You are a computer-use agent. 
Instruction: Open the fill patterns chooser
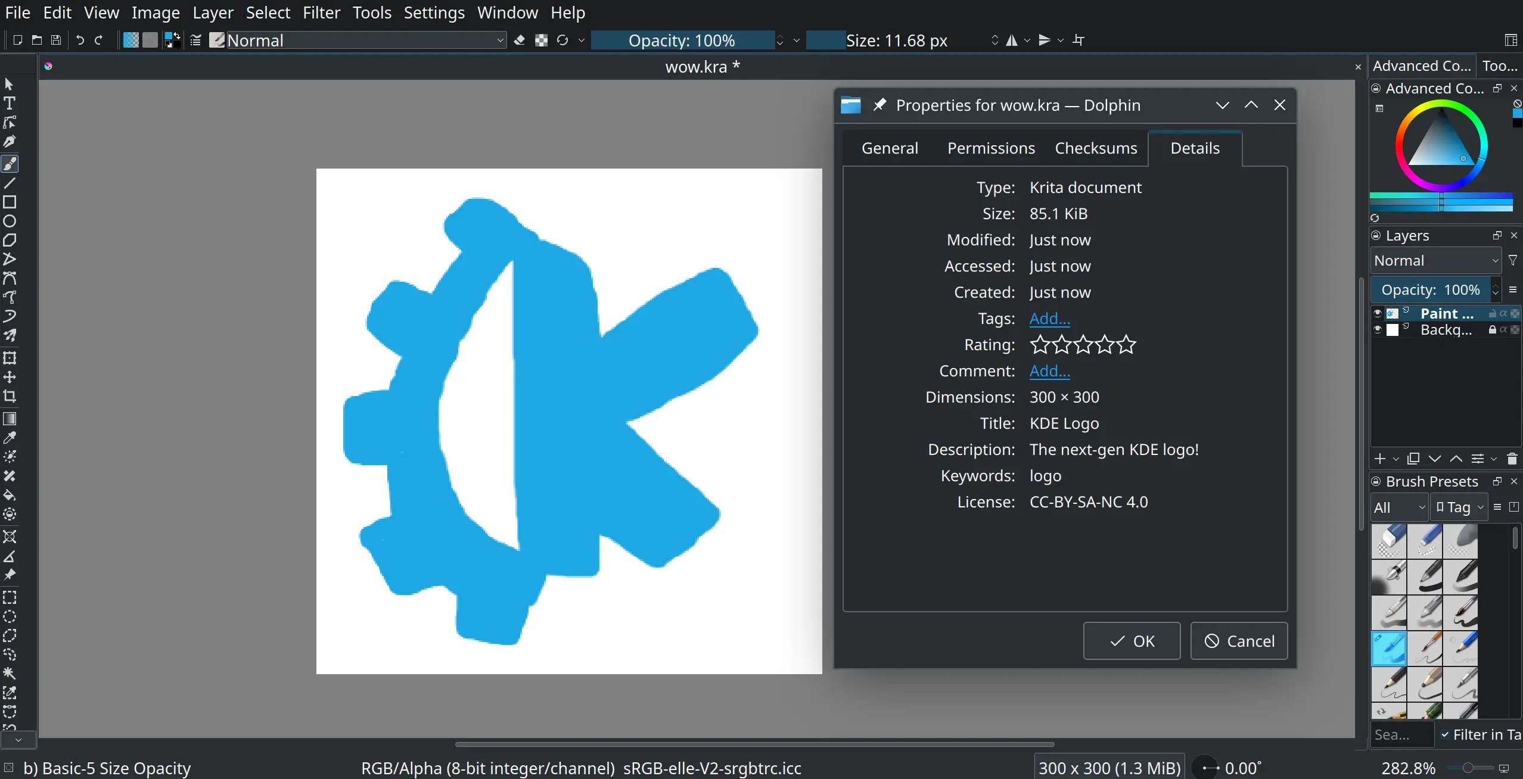pos(150,40)
